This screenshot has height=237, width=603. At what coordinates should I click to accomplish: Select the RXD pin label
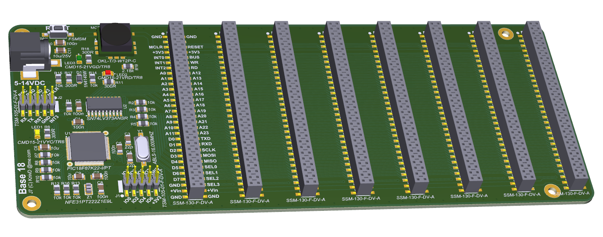(x=207, y=144)
